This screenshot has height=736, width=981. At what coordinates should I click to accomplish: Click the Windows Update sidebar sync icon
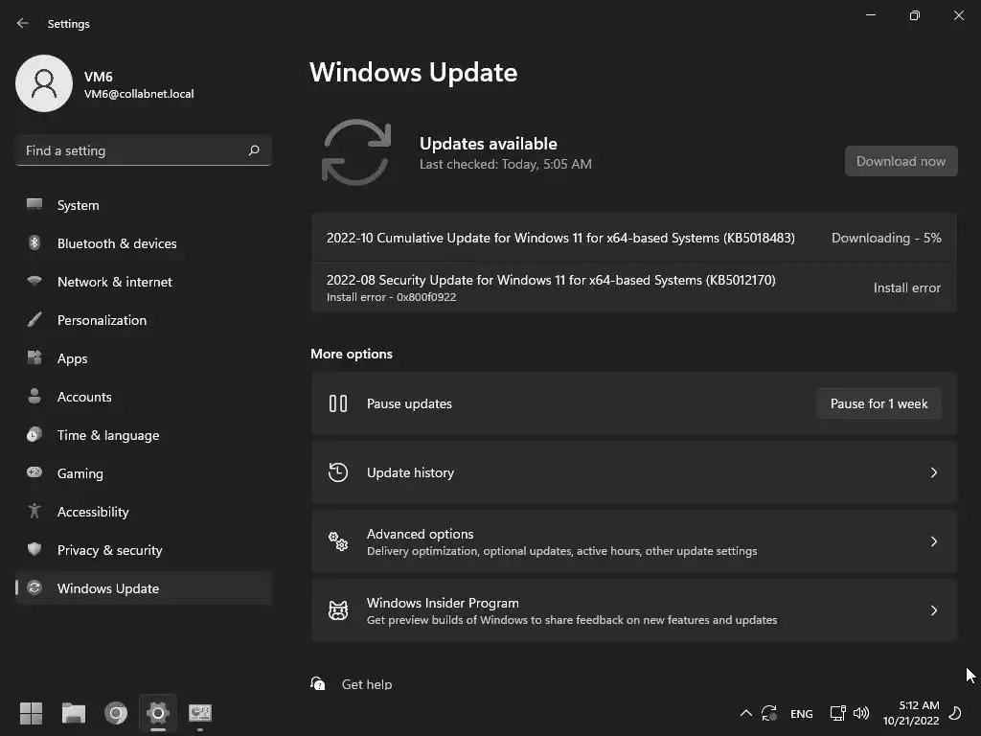coord(34,587)
